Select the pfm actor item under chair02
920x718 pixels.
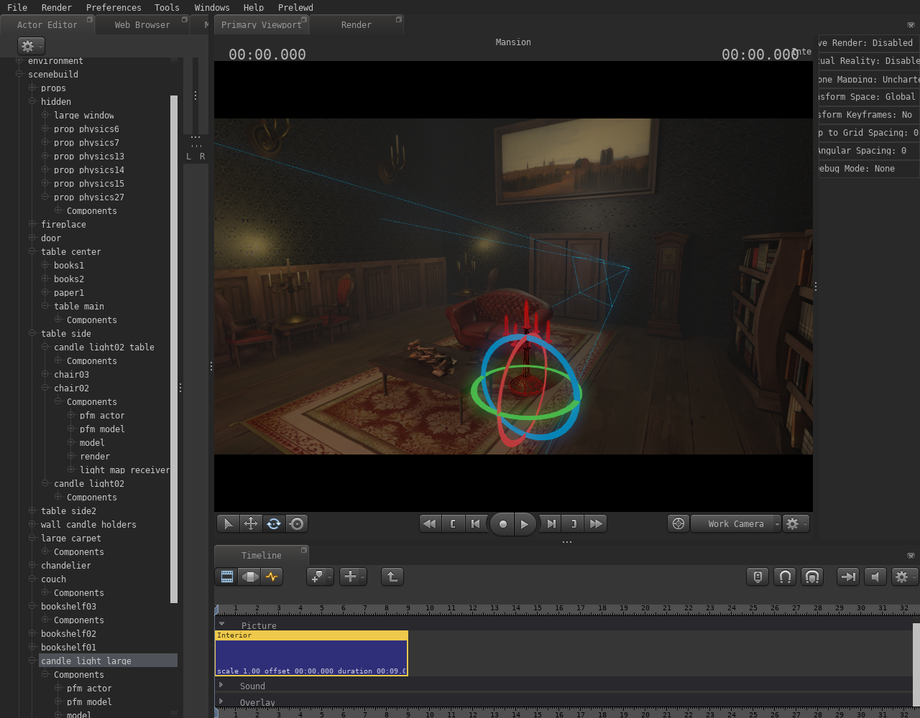pyautogui.click(x=102, y=415)
